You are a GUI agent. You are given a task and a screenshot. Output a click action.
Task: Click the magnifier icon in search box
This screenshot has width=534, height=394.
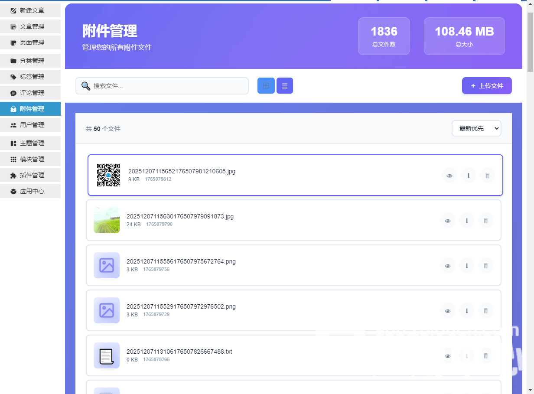coord(86,86)
